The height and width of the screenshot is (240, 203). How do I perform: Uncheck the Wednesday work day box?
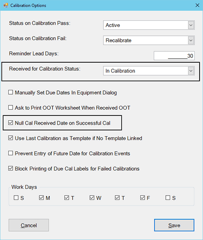tap(92, 198)
